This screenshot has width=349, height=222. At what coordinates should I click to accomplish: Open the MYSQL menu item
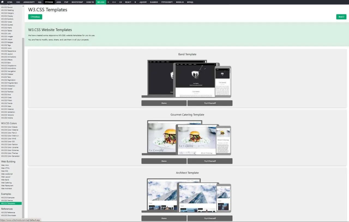click(x=190, y=2)
